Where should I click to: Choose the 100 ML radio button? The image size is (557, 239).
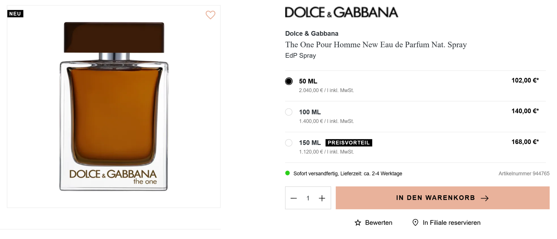[x=289, y=112]
